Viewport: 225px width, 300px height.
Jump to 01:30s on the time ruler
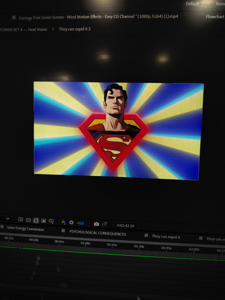pos(139,246)
